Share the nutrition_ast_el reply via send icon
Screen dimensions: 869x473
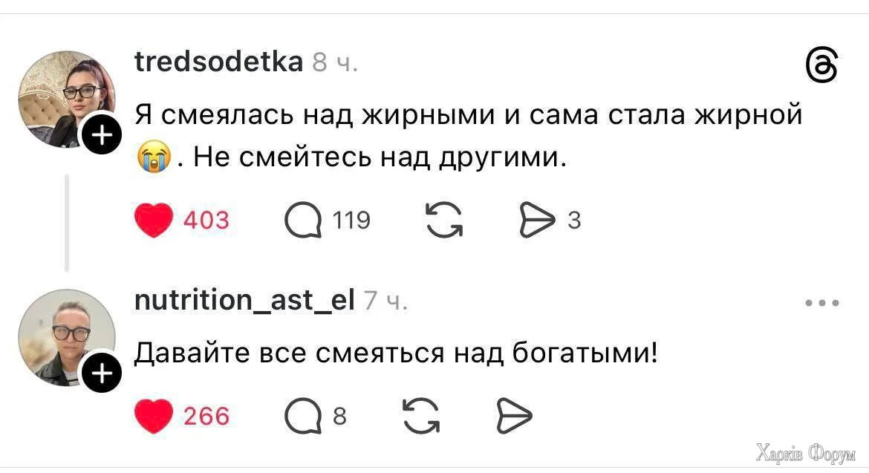pos(514,416)
